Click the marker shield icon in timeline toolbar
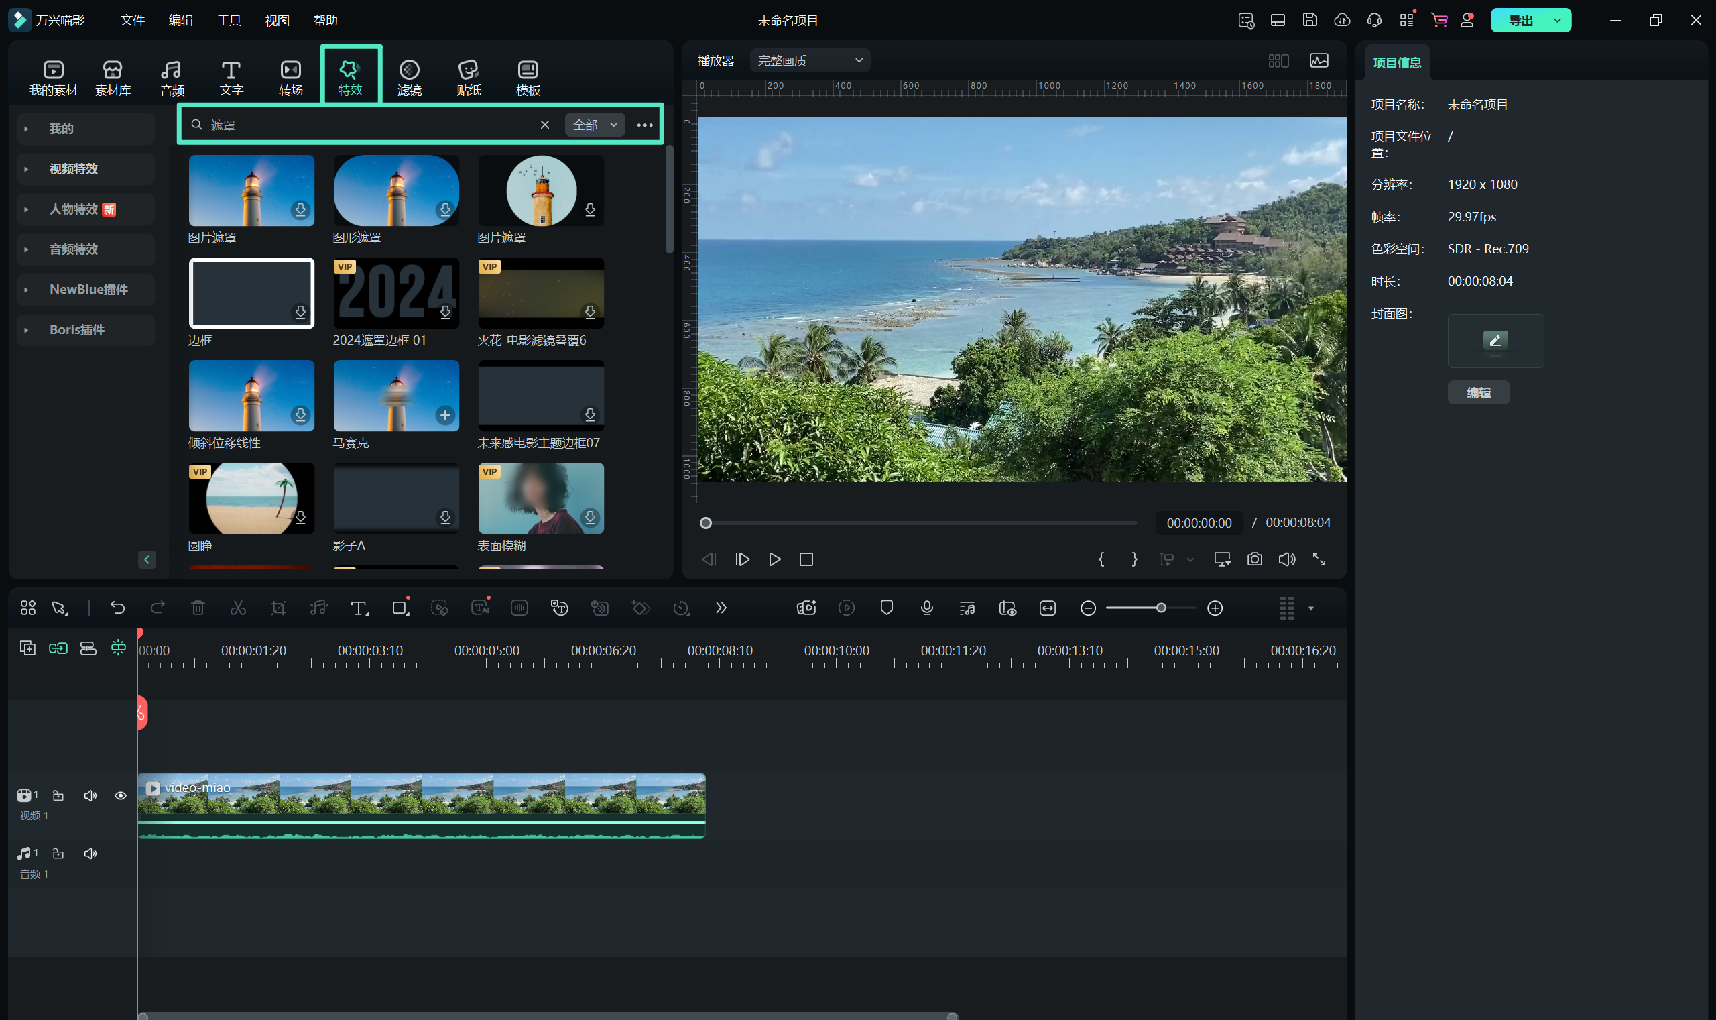The height and width of the screenshot is (1020, 1716). tap(886, 608)
